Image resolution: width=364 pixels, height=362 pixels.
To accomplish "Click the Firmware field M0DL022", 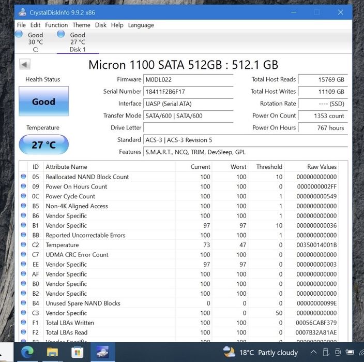I will pos(188,80).
